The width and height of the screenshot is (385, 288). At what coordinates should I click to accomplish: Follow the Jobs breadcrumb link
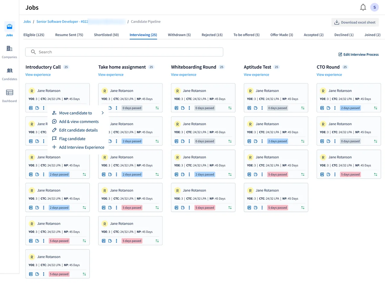pos(27,22)
